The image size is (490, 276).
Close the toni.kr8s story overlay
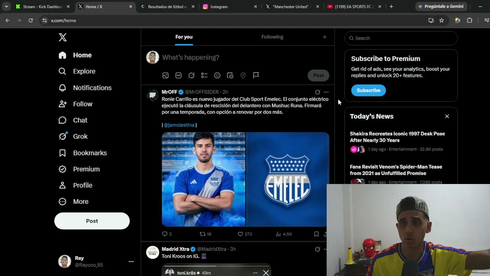(266, 273)
